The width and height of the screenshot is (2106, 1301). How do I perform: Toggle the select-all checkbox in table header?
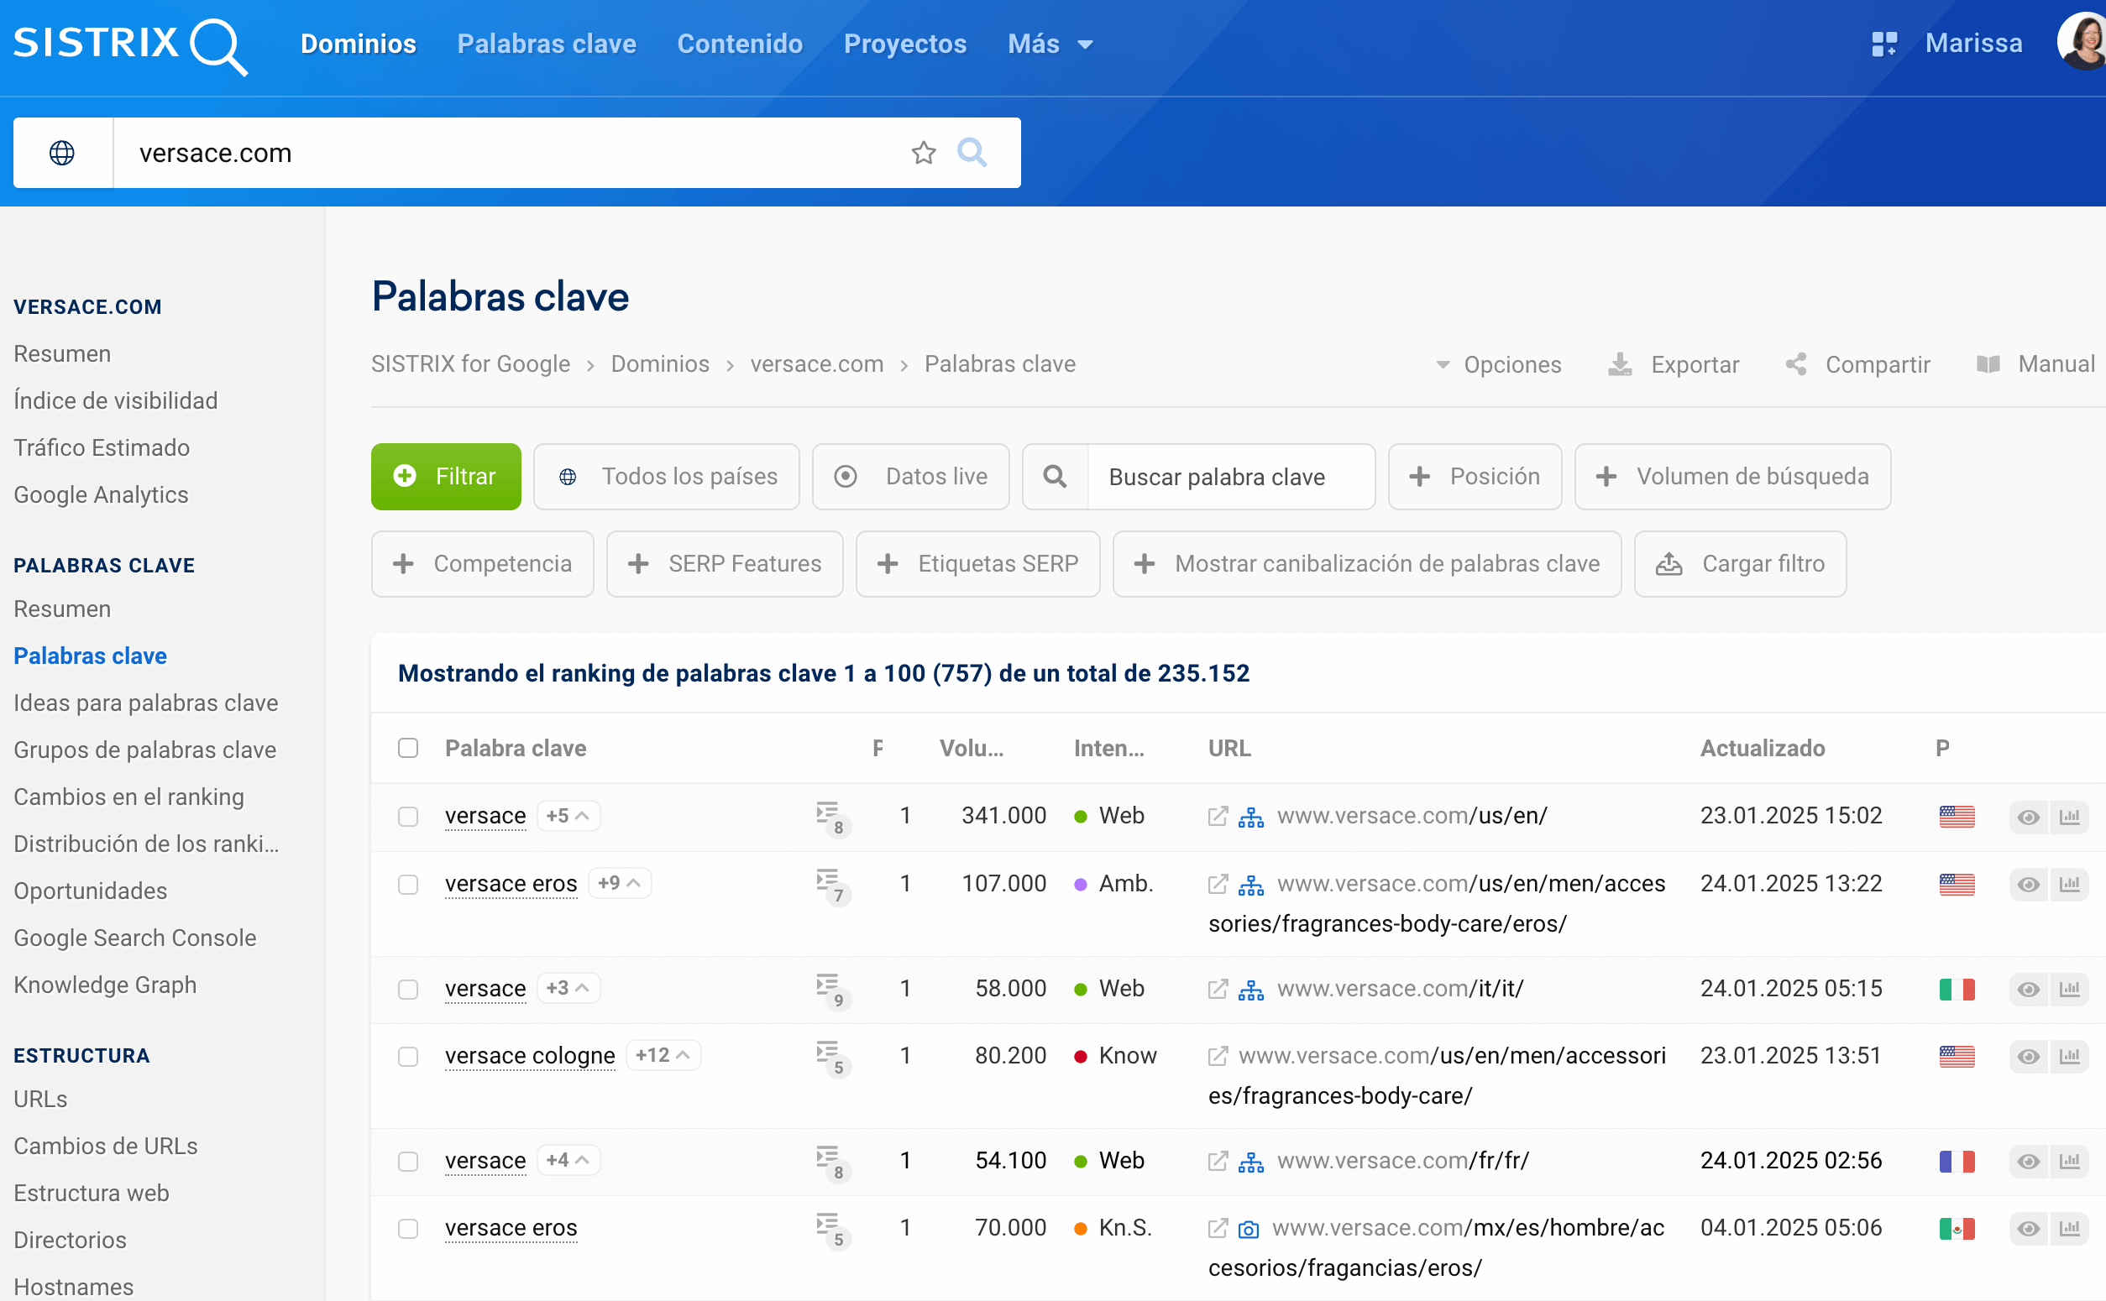pyautogui.click(x=408, y=748)
